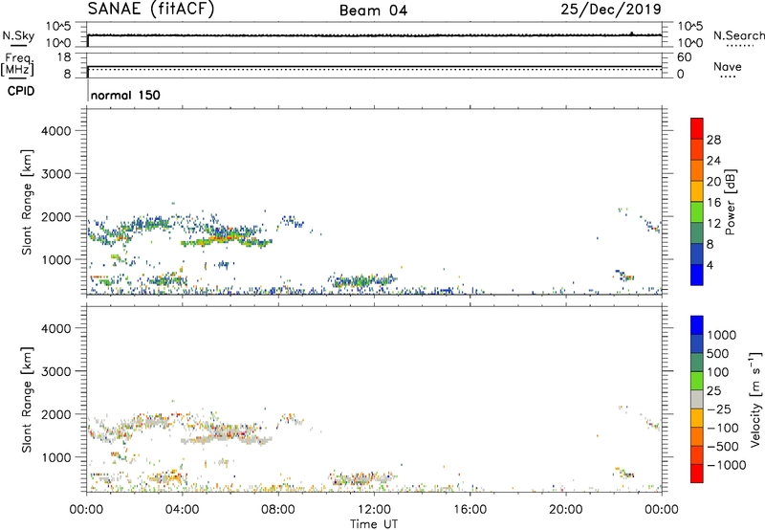Click the 3000 km tick in power panel
Image resolution: width=765 pixels, height=530 pixels.
pyautogui.click(x=56, y=174)
